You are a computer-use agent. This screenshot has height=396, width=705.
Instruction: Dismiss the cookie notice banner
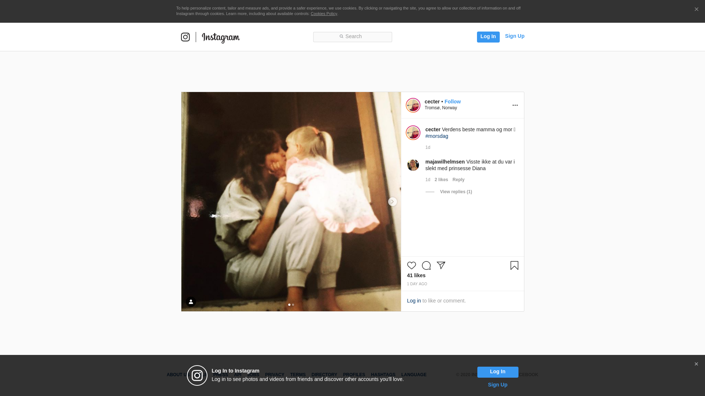coord(696,10)
